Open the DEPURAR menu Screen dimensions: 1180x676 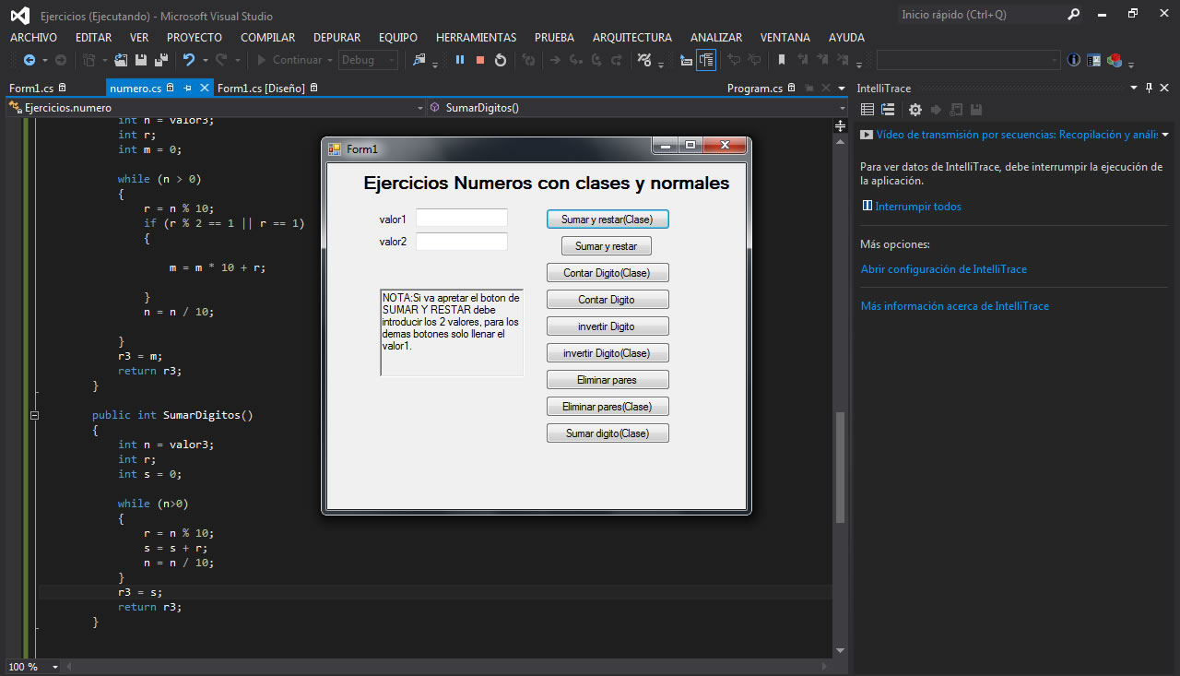336,38
